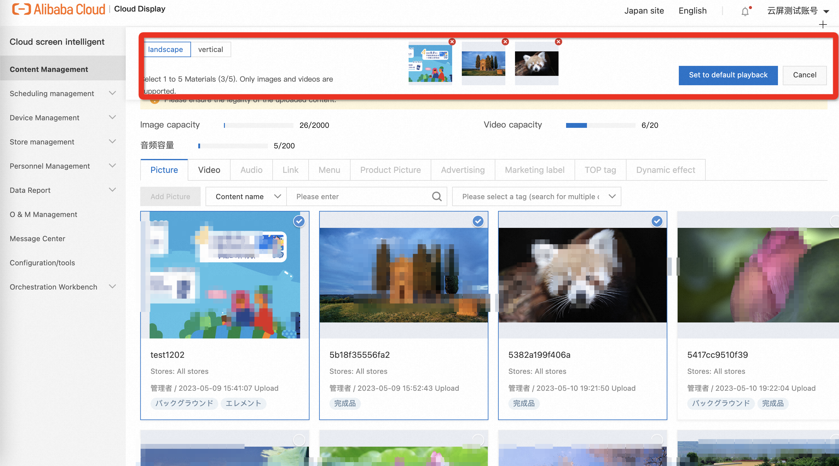Switch to Marketing label tab
This screenshot has width=839, height=466.
click(535, 170)
